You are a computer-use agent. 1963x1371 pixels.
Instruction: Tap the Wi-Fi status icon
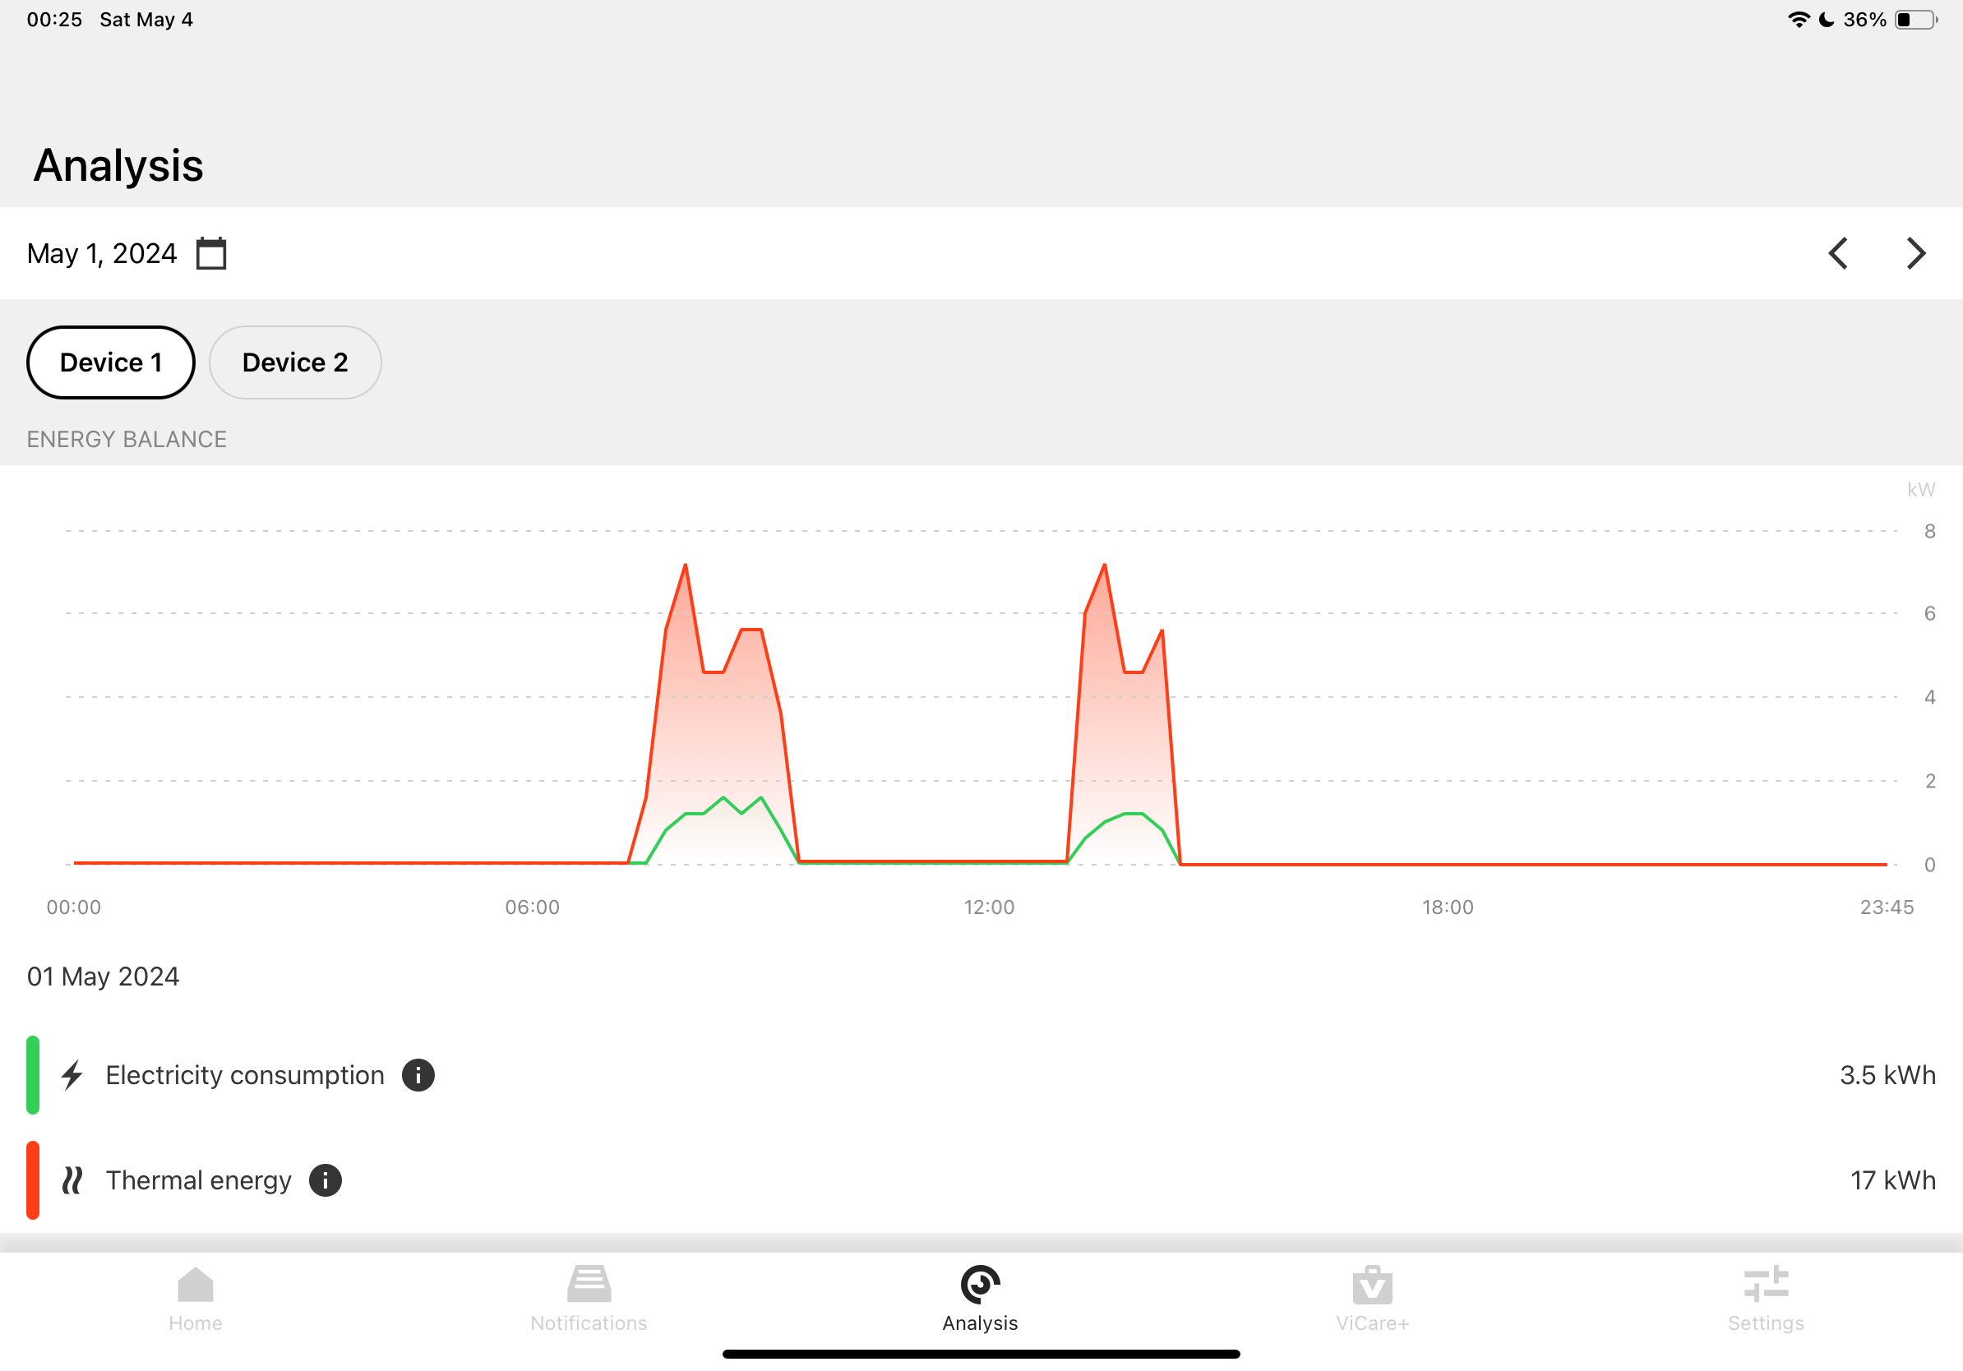click(1799, 20)
